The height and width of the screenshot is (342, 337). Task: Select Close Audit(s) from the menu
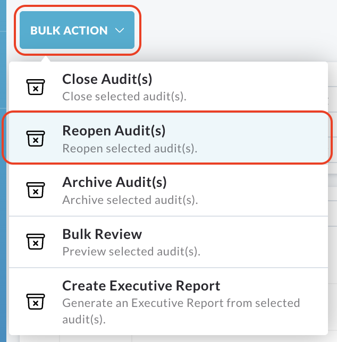168,87
